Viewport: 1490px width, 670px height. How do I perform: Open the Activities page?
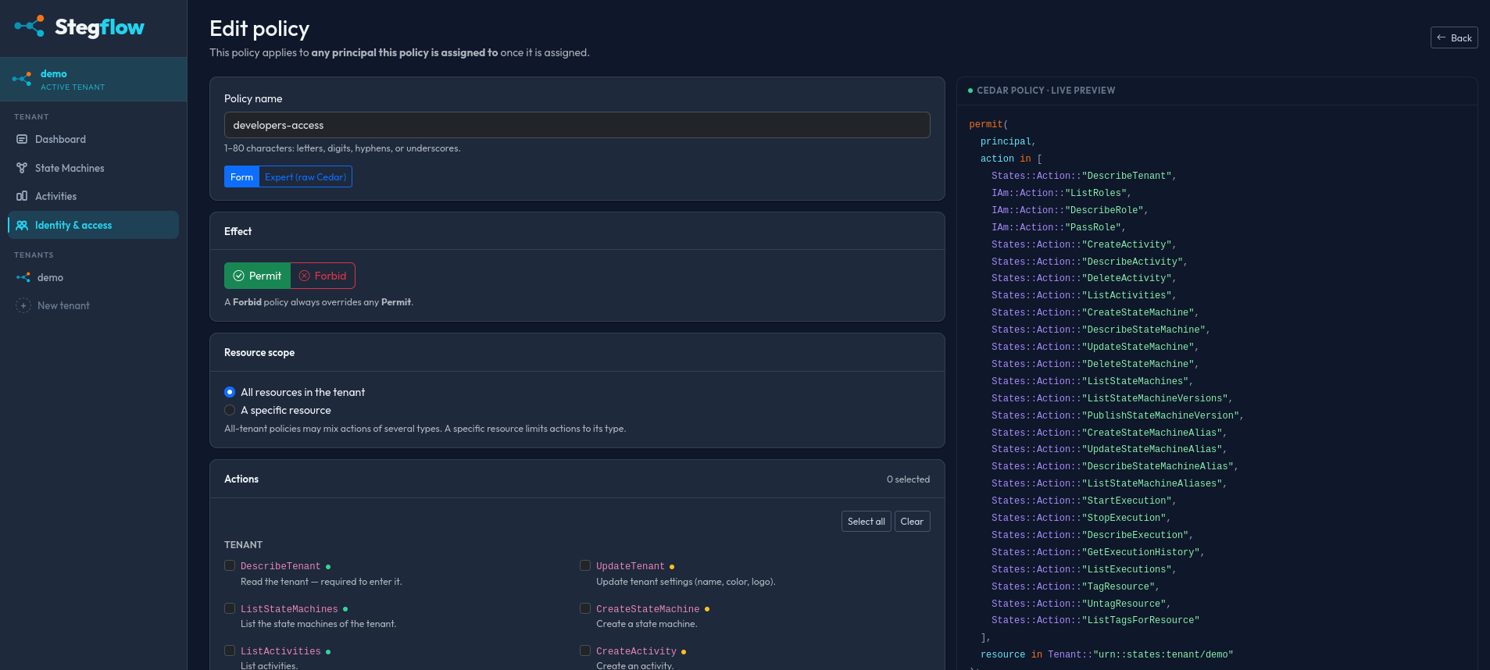pos(93,196)
